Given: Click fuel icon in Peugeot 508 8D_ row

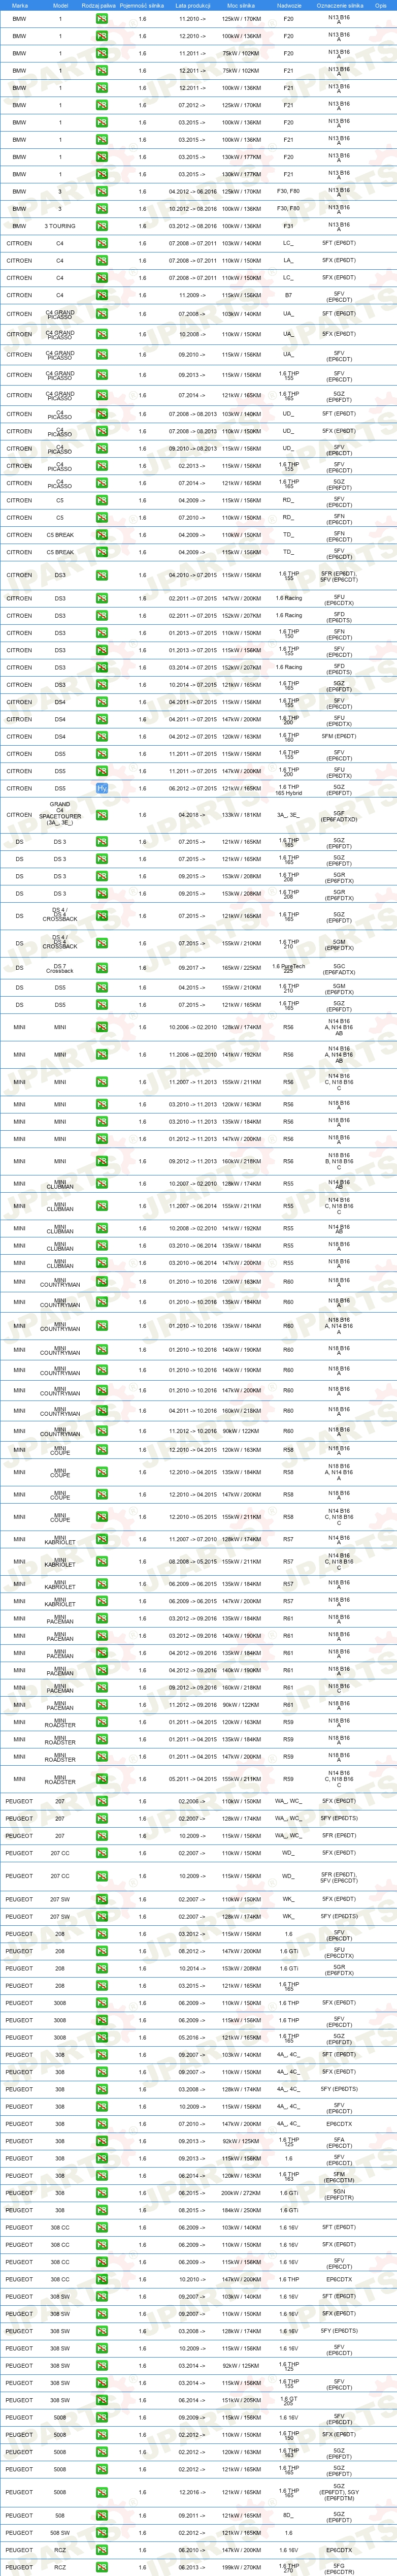Looking at the screenshot, I should click(x=102, y=2516).
